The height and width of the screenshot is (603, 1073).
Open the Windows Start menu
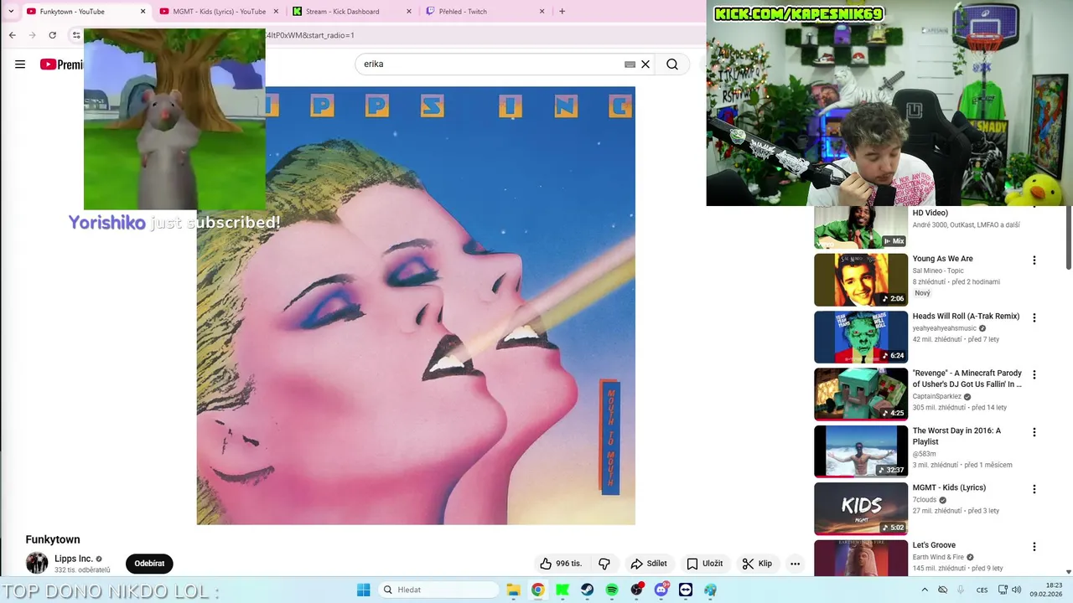(x=363, y=590)
